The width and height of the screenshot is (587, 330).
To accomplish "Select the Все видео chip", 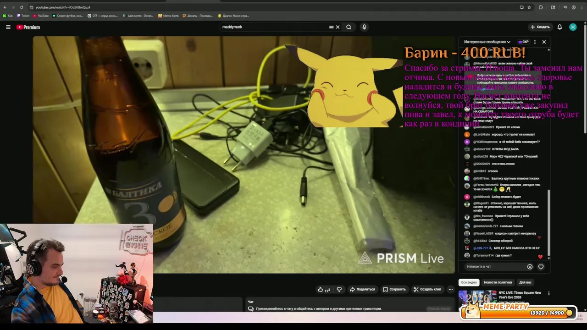I will tap(469, 282).
